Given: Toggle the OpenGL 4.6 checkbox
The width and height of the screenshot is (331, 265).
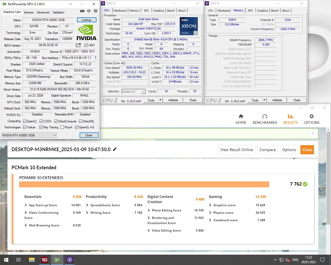Looking at the screenshot, I should tap(77, 127).
